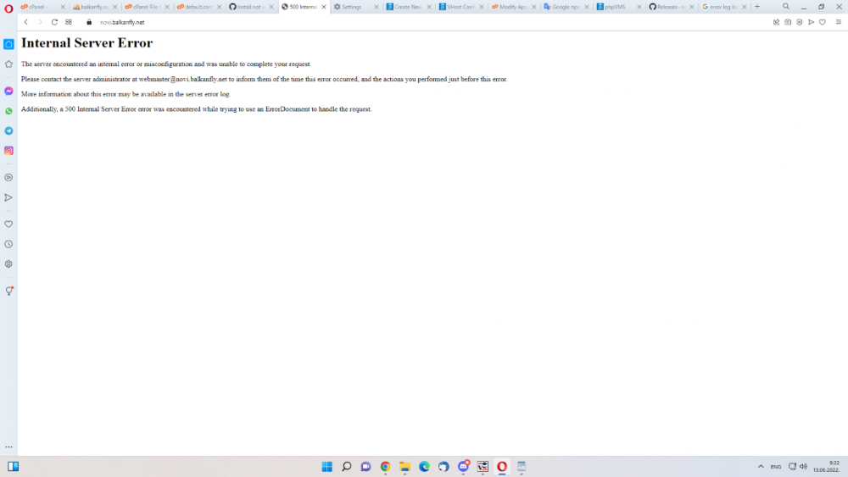848x477 pixels.
Task: Open the History clock icon in sidebar
Action: coord(8,244)
